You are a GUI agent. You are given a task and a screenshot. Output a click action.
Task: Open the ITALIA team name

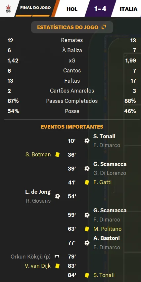point(128,9)
